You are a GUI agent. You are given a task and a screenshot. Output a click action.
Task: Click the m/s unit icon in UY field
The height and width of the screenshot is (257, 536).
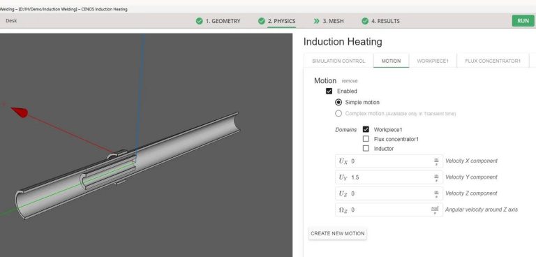click(x=436, y=177)
